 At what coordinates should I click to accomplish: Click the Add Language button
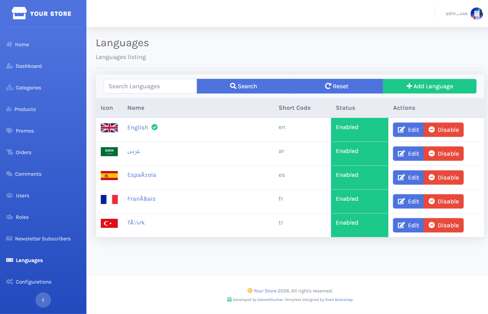[430, 86]
